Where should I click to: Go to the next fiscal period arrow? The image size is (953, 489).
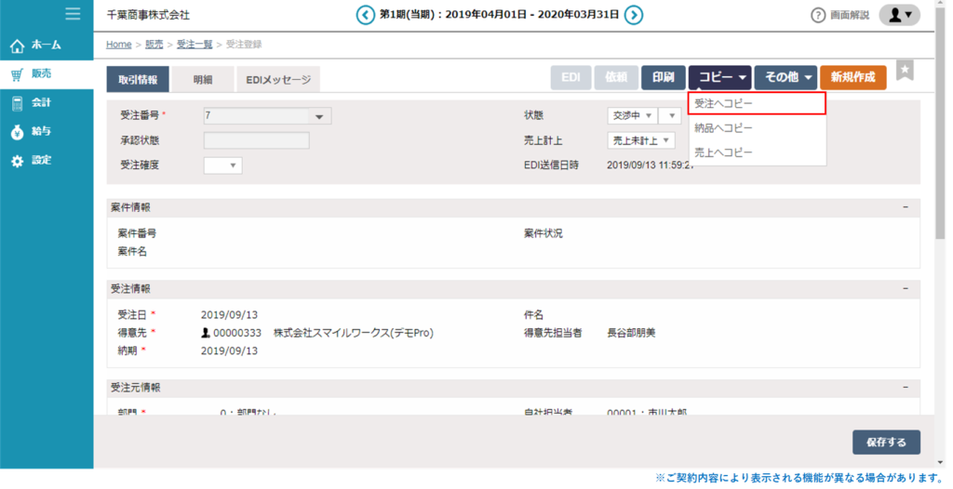pyautogui.click(x=633, y=15)
